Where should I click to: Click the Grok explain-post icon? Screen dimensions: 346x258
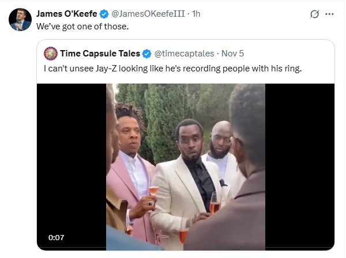coord(315,14)
